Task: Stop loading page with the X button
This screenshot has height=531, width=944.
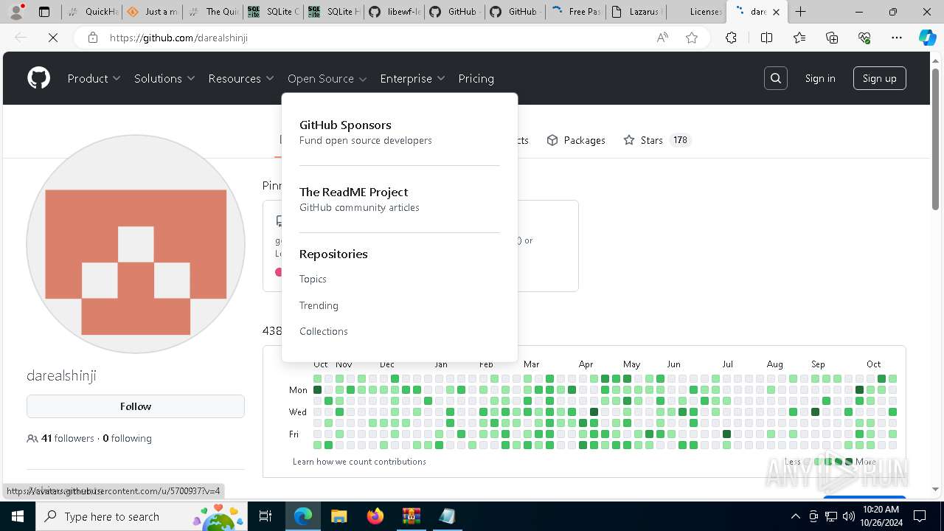Action: tap(53, 38)
